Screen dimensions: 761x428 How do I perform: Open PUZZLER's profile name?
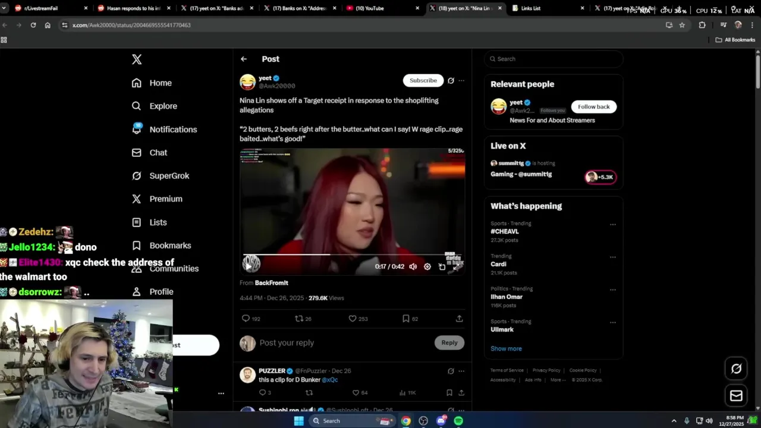[272, 371]
